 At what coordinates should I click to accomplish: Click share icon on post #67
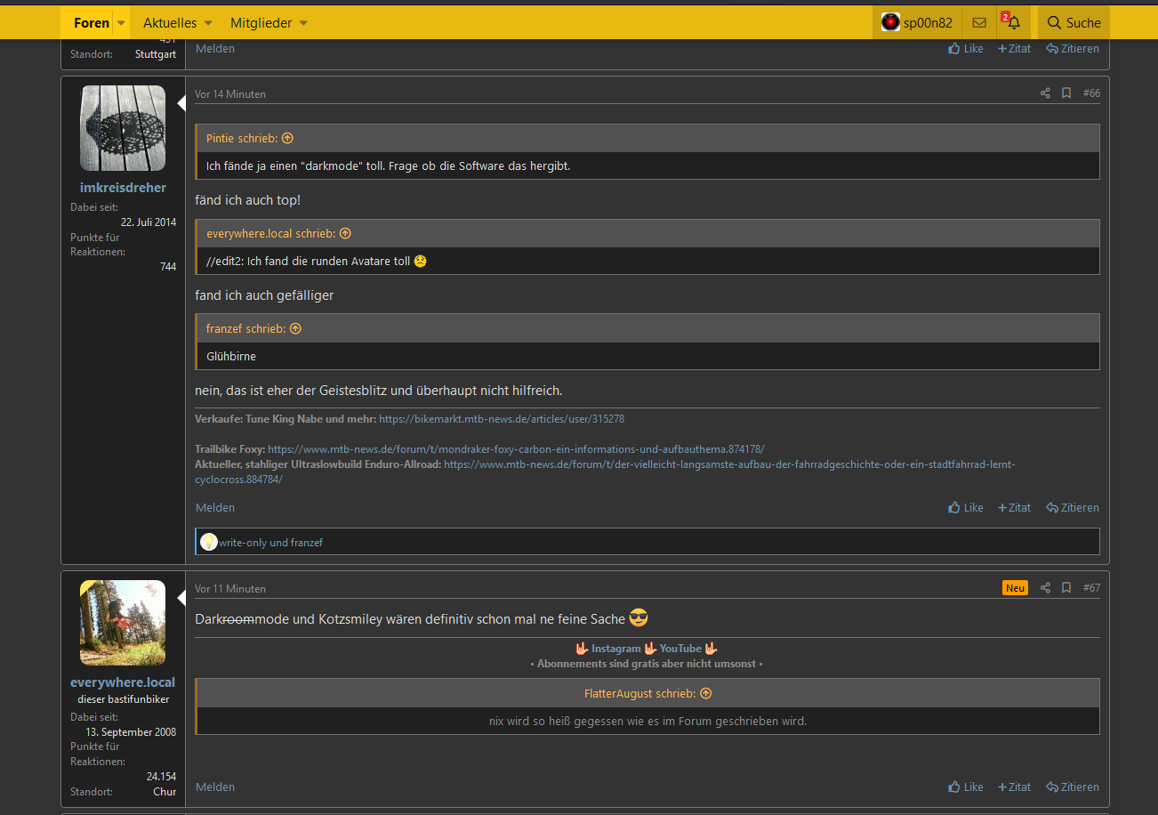(x=1045, y=588)
